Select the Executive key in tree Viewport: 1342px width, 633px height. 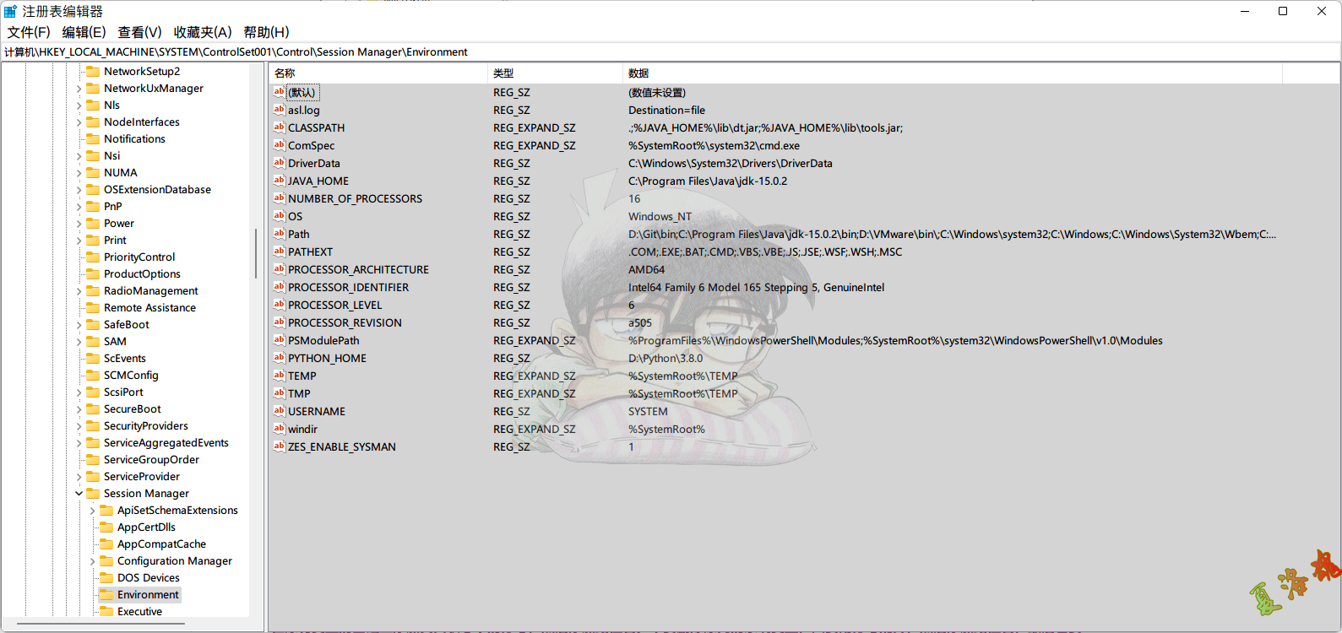[139, 612]
